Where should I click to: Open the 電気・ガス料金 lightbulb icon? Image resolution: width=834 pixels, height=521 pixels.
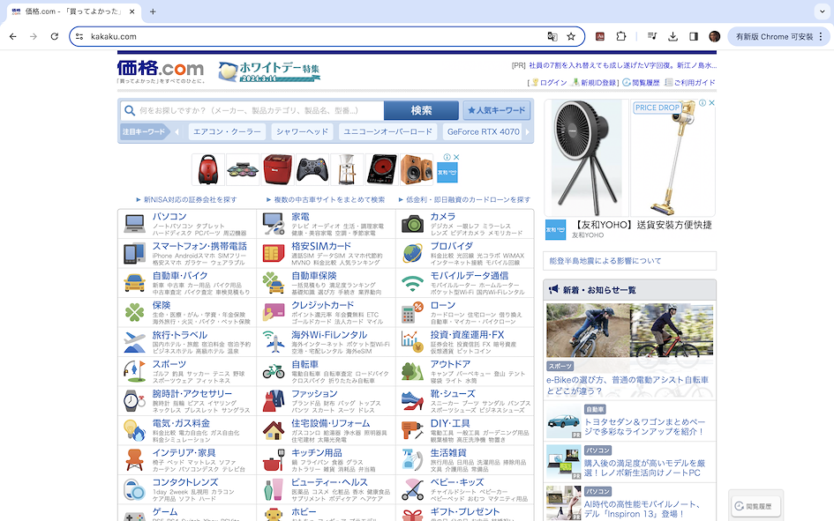pos(134,431)
